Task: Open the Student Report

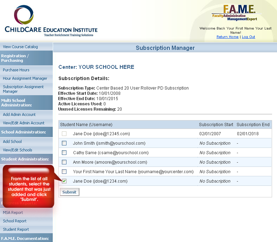Action: click(26, 229)
